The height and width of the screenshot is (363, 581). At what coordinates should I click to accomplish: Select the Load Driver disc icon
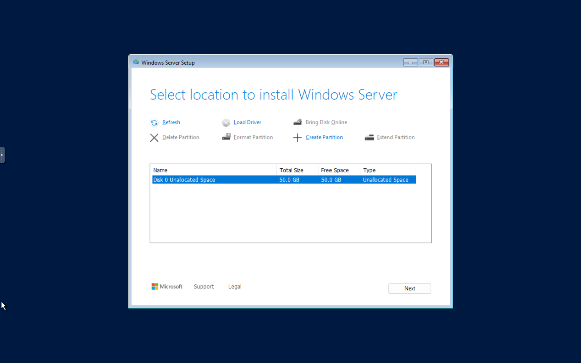226,123
